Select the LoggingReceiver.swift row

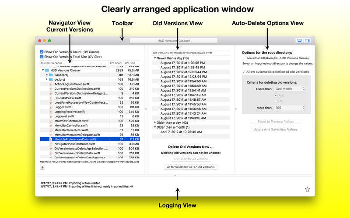pyautogui.click(x=90, y=112)
